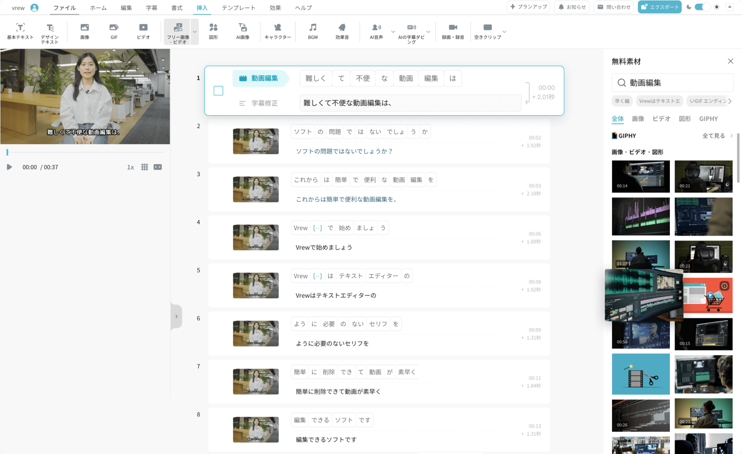Image resolution: width=742 pixels, height=454 pixels.
Task: Open the 空きクリップ dropdown
Action: [504, 31]
